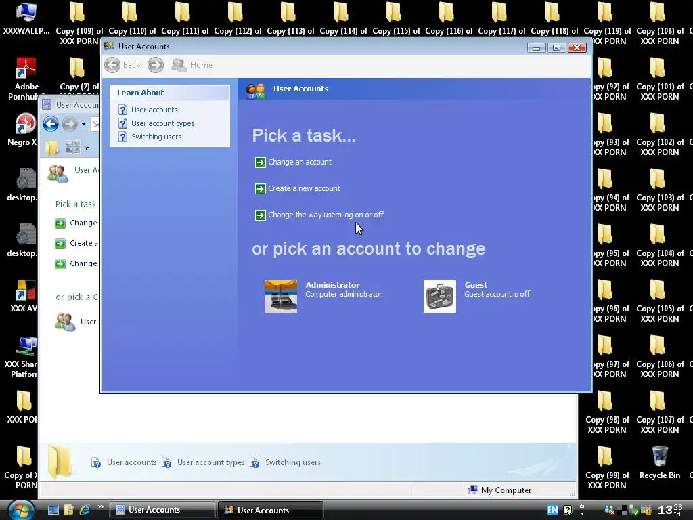Close the front User Accounts window
Viewport: 693px width, 520px height.
click(x=577, y=48)
